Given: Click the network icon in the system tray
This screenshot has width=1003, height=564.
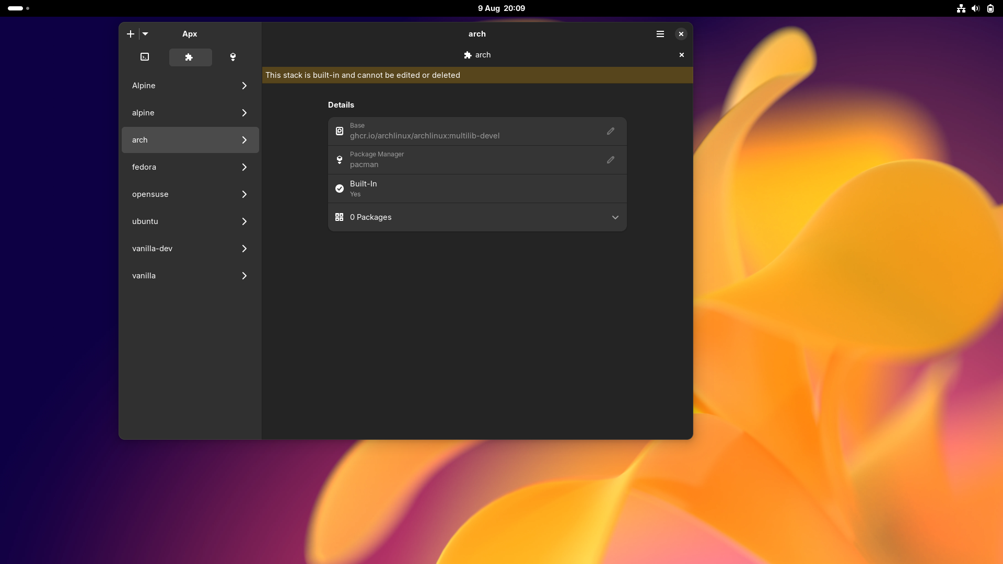Looking at the screenshot, I should (961, 8).
